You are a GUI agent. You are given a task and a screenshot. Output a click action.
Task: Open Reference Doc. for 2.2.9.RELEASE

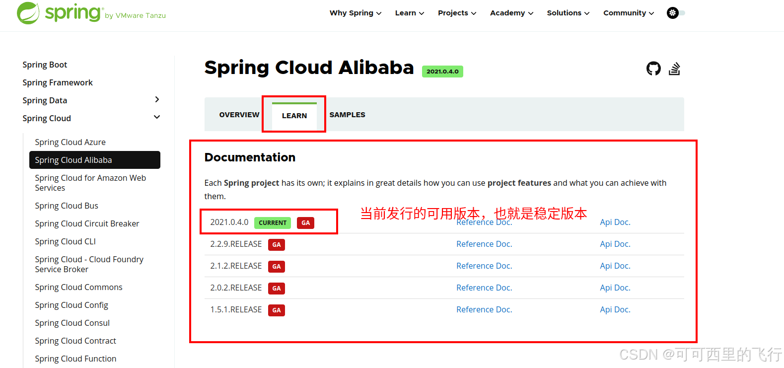point(484,244)
